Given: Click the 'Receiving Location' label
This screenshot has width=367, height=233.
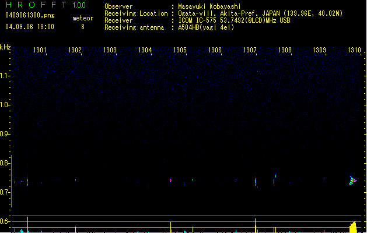Looking at the screenshot, I should [136, 13].
